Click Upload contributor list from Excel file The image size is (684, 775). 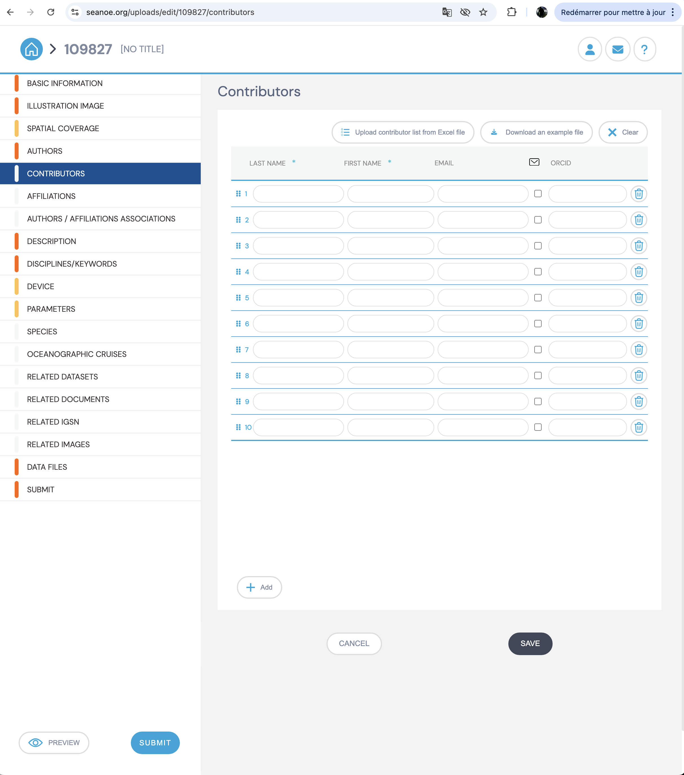[x=403, y=132]
